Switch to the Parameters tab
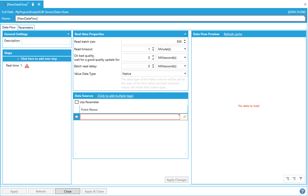Image resolution: width=308 pixels, height=196 pixels. (26, 28)
